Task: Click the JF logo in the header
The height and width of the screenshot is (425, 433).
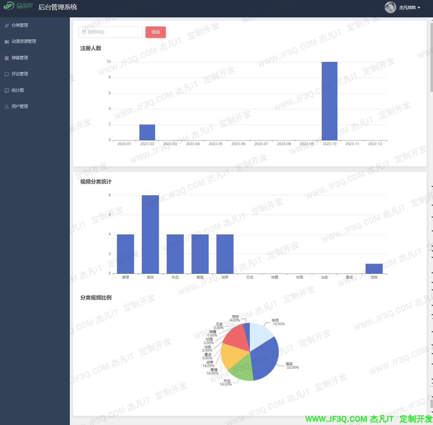Action: point(18,6)
